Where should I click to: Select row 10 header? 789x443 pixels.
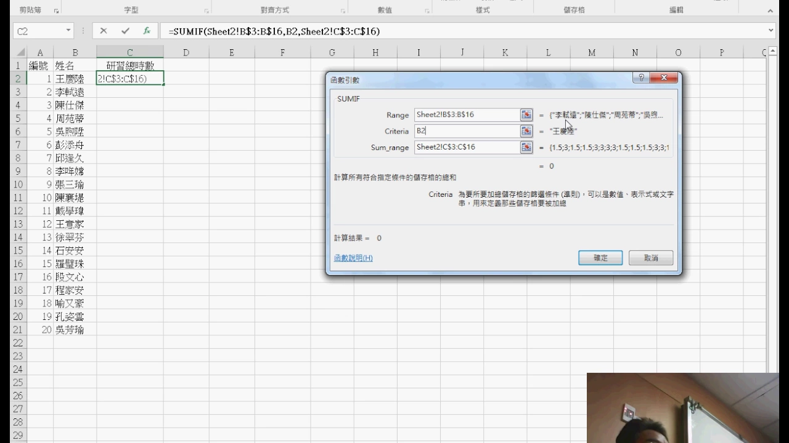tap(18, 185)
